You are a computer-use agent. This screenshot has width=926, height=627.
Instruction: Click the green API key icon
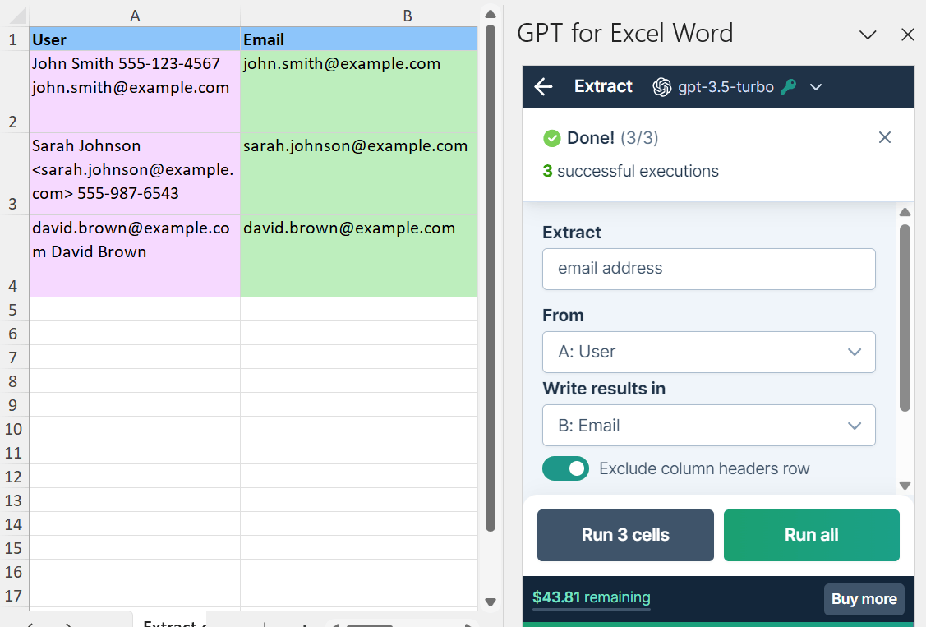(788, 87)
